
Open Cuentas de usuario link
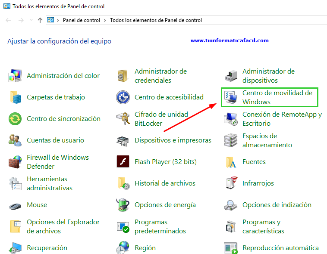[56, 140]
